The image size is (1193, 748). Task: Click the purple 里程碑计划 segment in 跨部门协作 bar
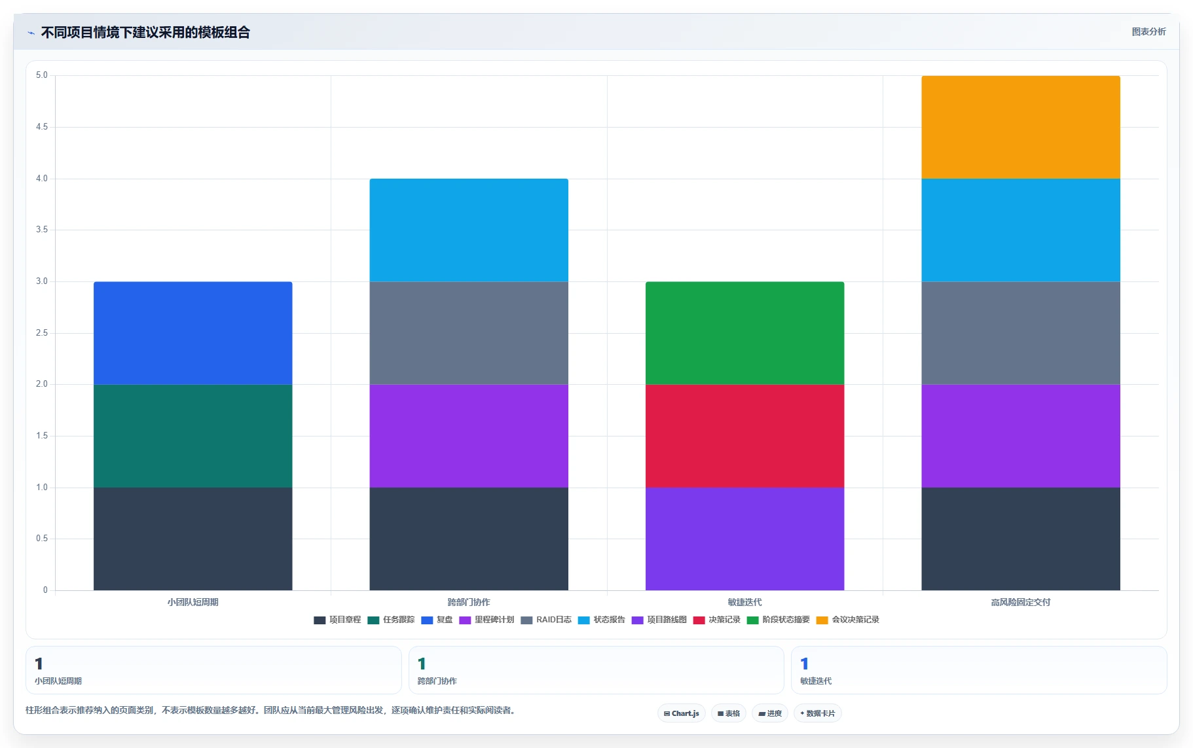click(469, 436)
